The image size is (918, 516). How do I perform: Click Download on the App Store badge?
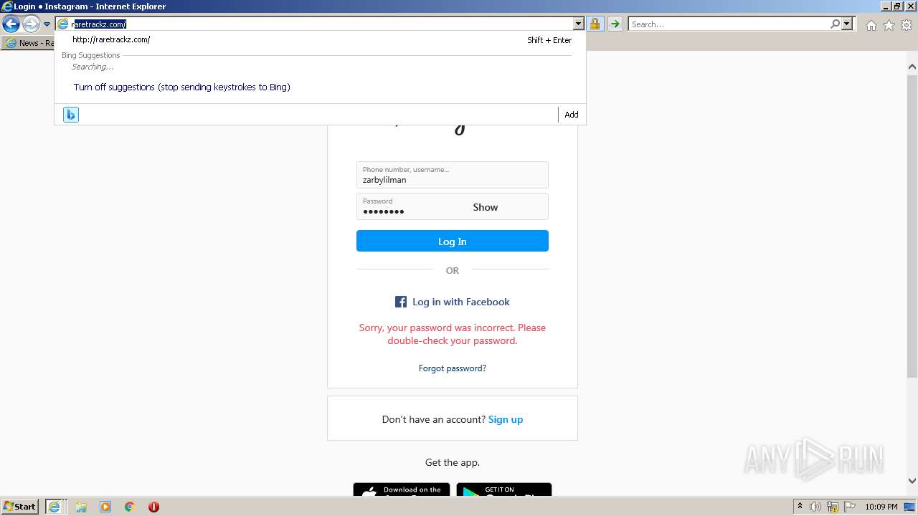coord(402,491)
